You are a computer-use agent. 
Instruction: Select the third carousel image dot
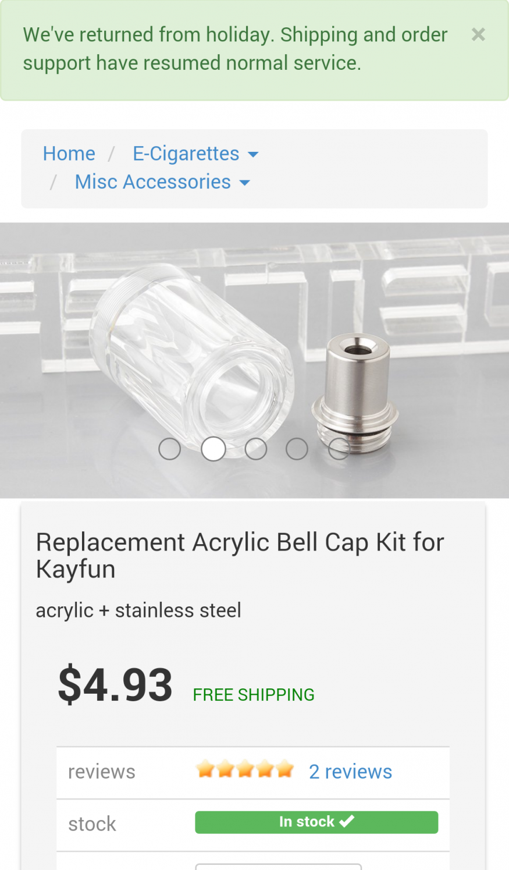click(256, 449)
